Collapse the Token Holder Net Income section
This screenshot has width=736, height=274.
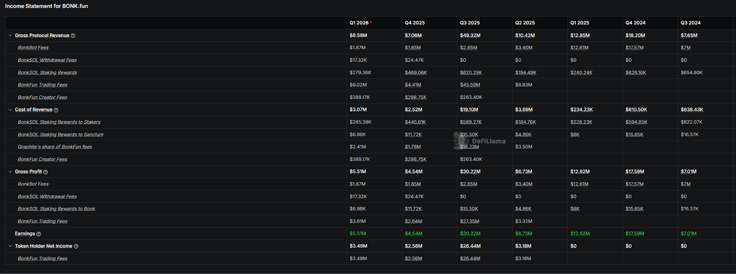click(10, 246)
